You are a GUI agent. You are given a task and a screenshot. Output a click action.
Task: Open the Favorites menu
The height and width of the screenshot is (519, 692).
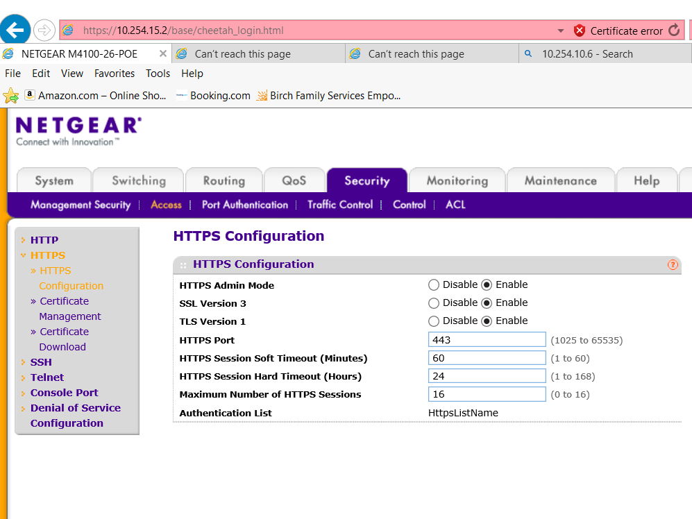click(x=115, y=74)
